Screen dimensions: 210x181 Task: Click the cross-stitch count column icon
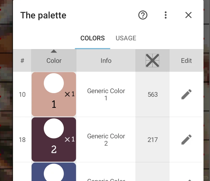152,61
